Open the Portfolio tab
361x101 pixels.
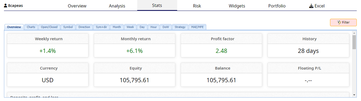point(277,6)
